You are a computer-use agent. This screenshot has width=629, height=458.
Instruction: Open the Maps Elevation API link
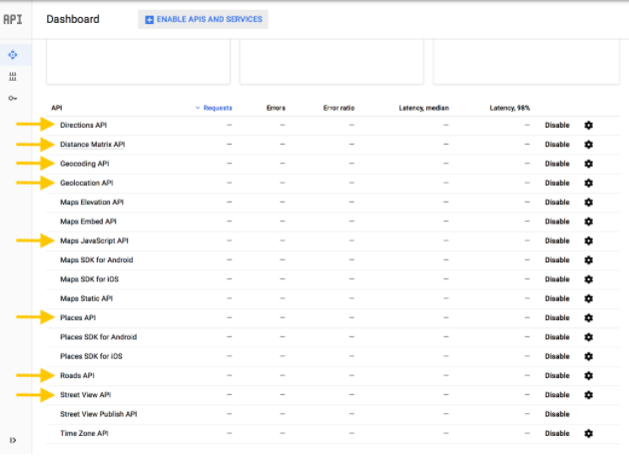tap(92, 203)
